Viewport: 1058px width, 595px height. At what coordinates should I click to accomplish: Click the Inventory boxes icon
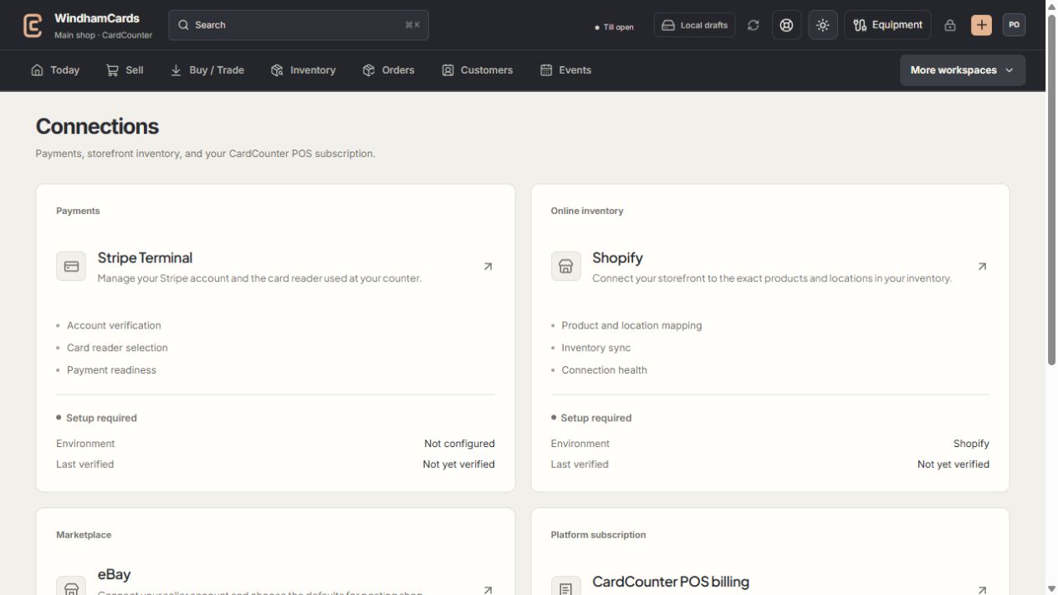pos(277,70)
